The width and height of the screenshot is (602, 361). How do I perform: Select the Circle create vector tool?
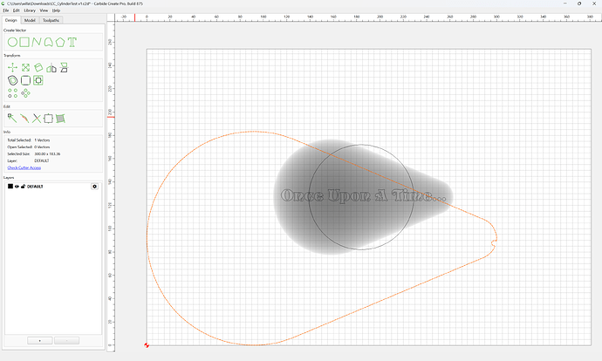click(x=12, y=42)
